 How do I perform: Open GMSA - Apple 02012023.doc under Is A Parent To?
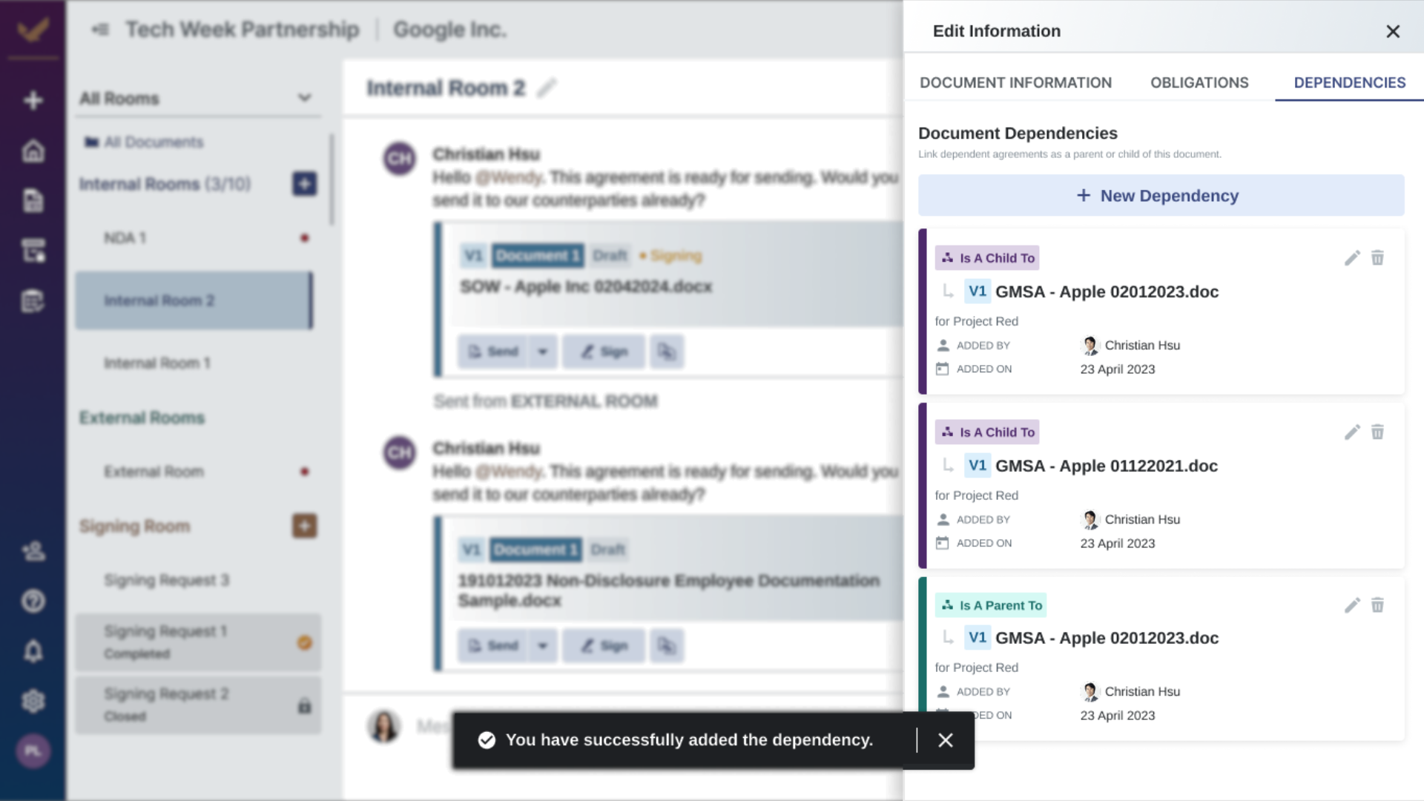pos(1107,638)
